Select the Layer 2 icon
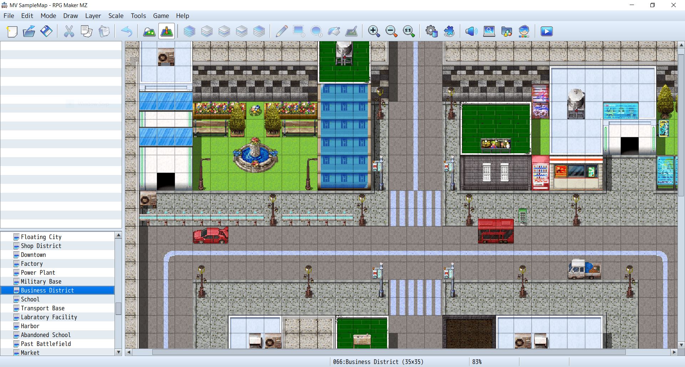 tap(224, 31)
